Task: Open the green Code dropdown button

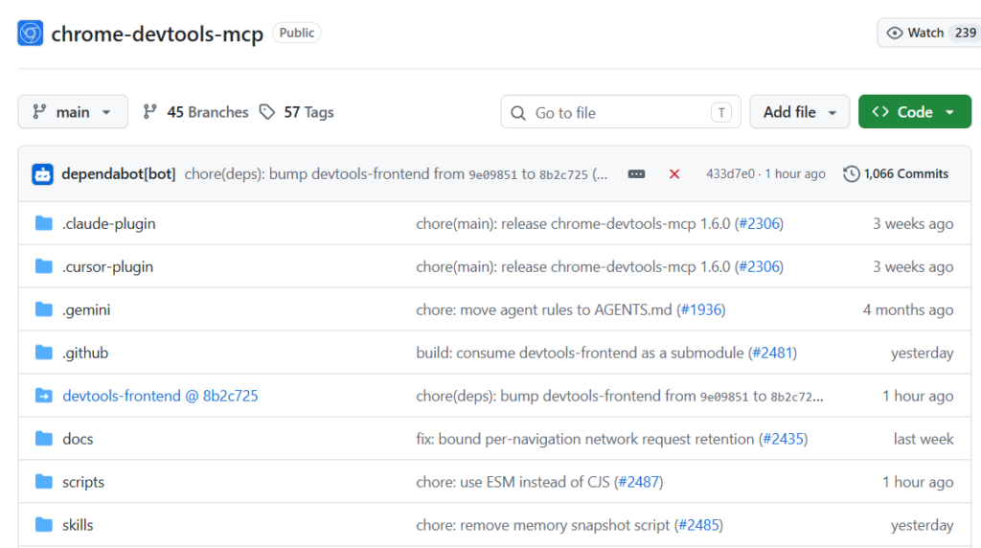Action: tap(915, 112)
